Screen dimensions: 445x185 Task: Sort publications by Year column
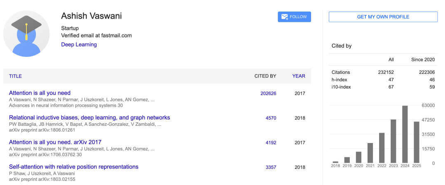299,76
